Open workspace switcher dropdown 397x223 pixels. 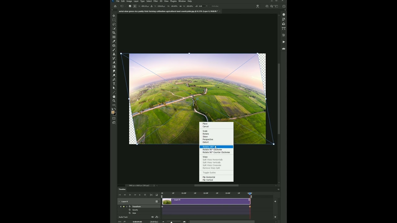276,6
